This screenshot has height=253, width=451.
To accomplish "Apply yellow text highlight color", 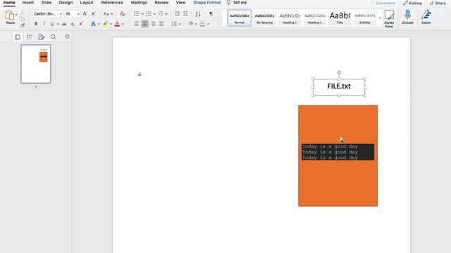I will click(x=106, y=24).
